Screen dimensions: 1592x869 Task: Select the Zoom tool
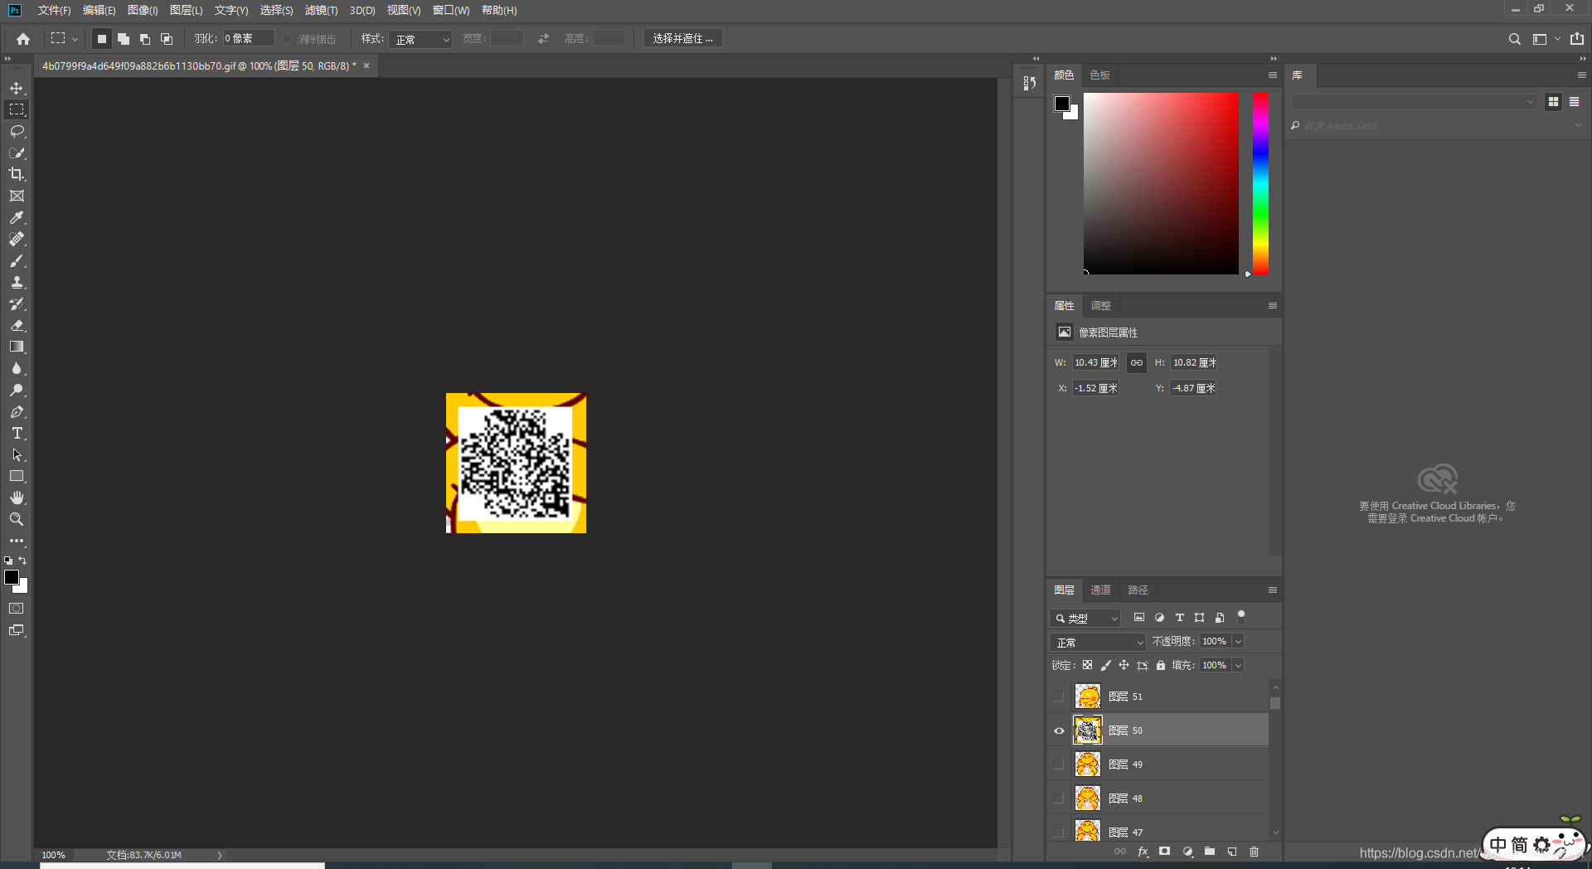click(x=17, y=519)
